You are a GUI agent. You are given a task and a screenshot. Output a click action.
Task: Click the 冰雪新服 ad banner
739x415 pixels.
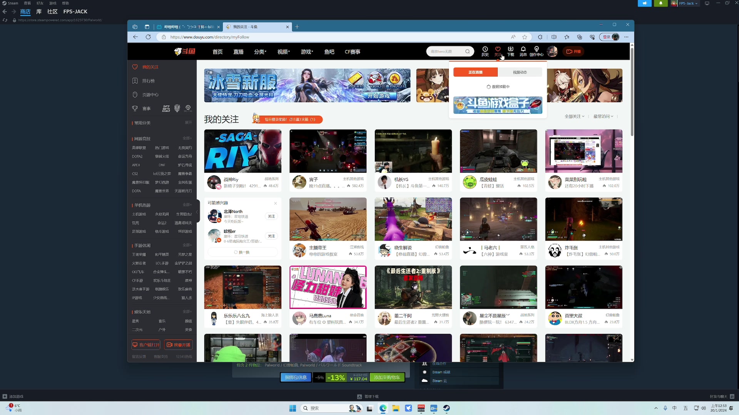[x=307, y=85]
